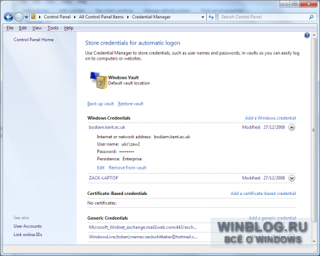Select the ZACK-LAPTOP credential entry
The image size is (320, 256).
[x=103, y=178]
